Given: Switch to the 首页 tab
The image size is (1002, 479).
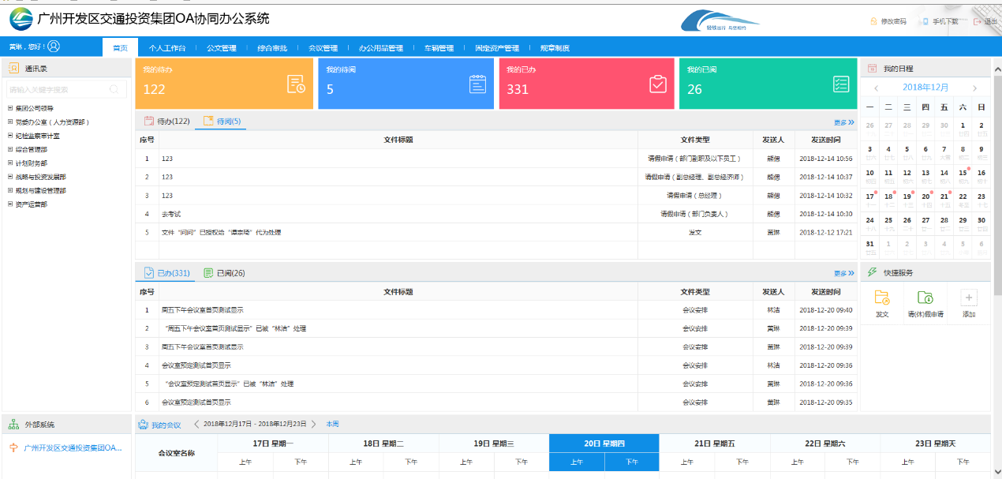Looking at the screenshot, I should (120, 47).
